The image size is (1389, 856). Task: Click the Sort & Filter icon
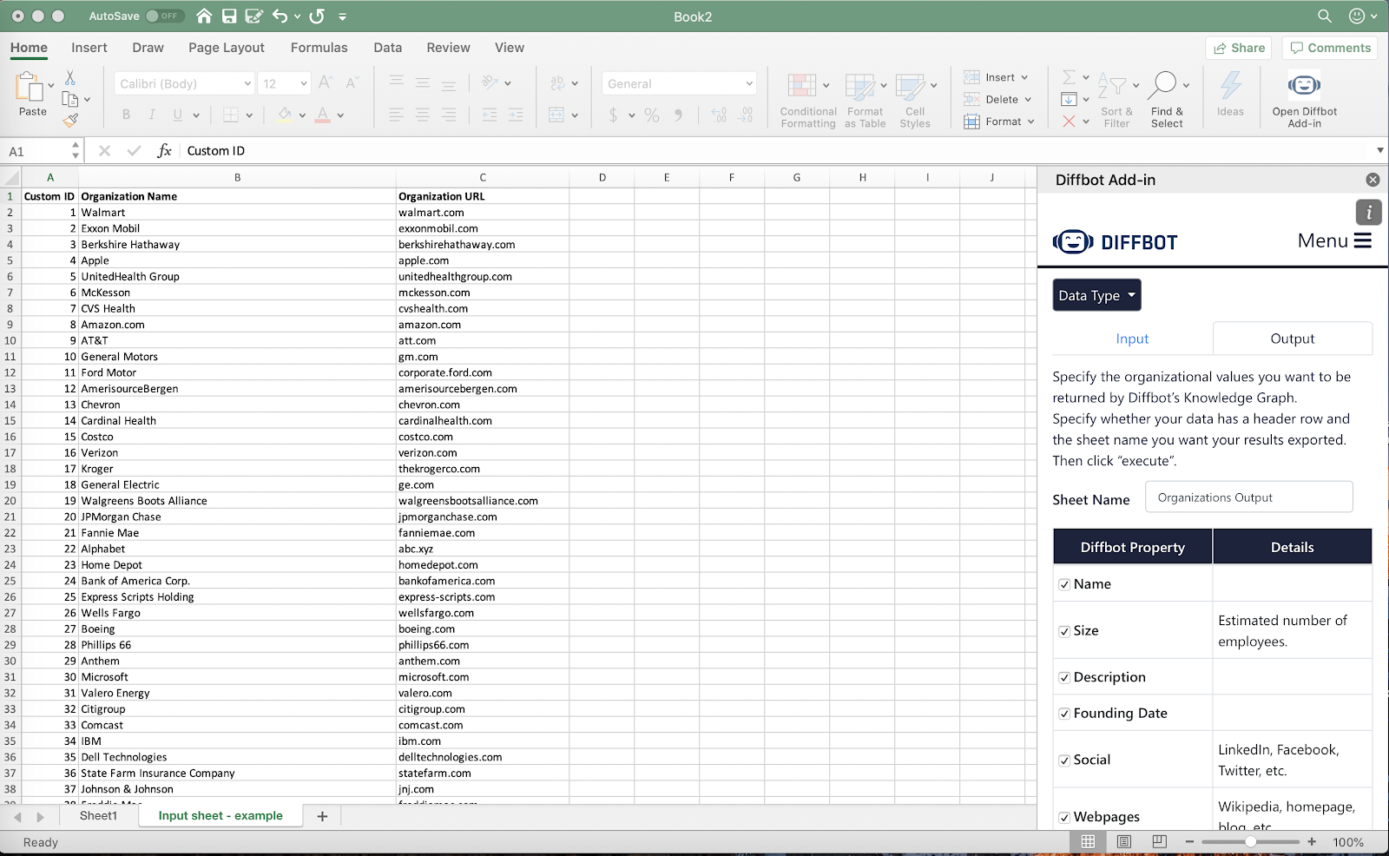tap(1112, 85)
